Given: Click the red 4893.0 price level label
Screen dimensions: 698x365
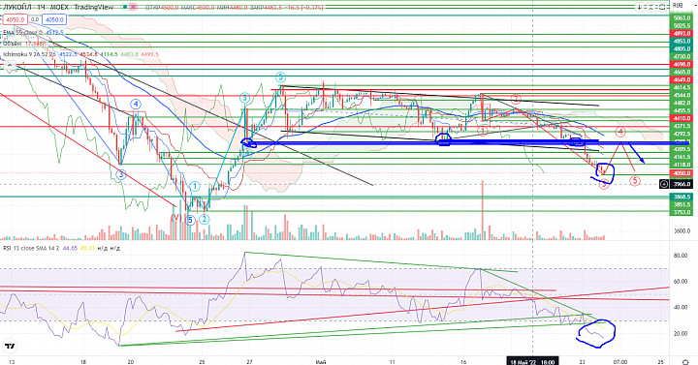Looking at the screenshot, I should pos(682,34).
